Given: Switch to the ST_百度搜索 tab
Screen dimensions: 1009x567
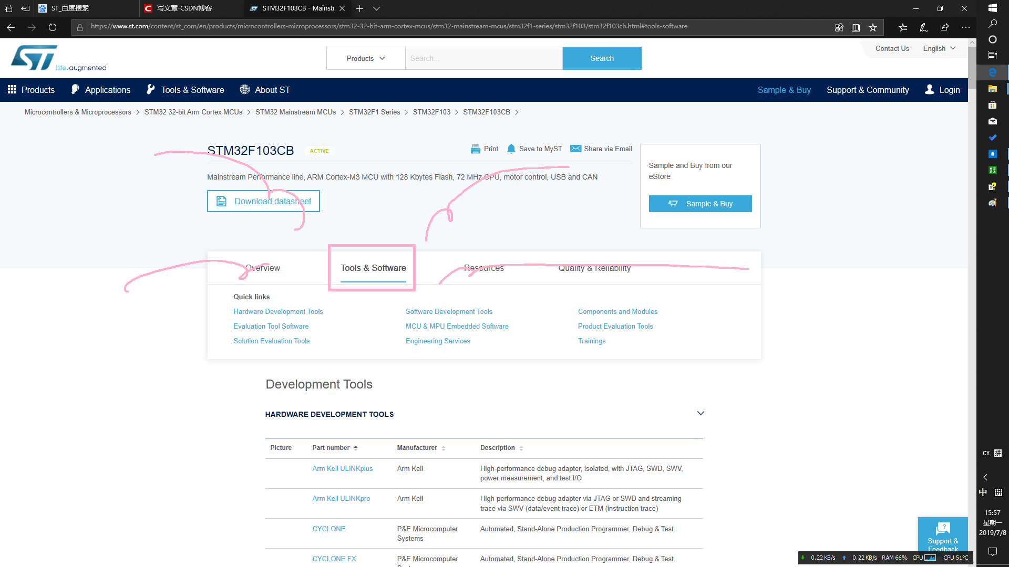Looking at the screenshot, I should [x=87, y=8].
